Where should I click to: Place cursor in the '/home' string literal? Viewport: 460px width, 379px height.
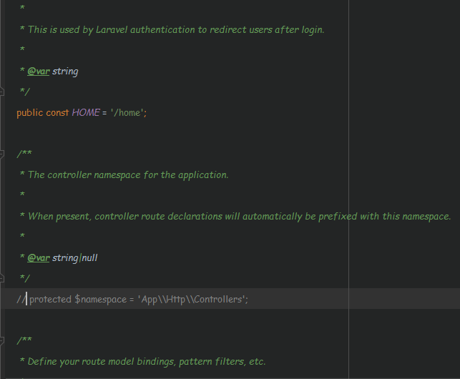(129, 113)
